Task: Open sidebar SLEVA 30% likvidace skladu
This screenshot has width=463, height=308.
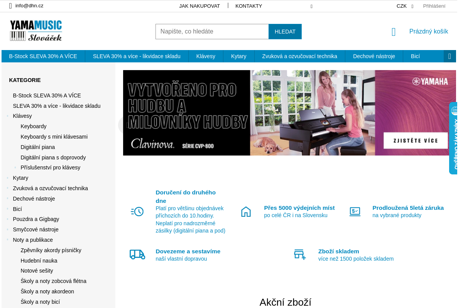Action: pos(57,106)
